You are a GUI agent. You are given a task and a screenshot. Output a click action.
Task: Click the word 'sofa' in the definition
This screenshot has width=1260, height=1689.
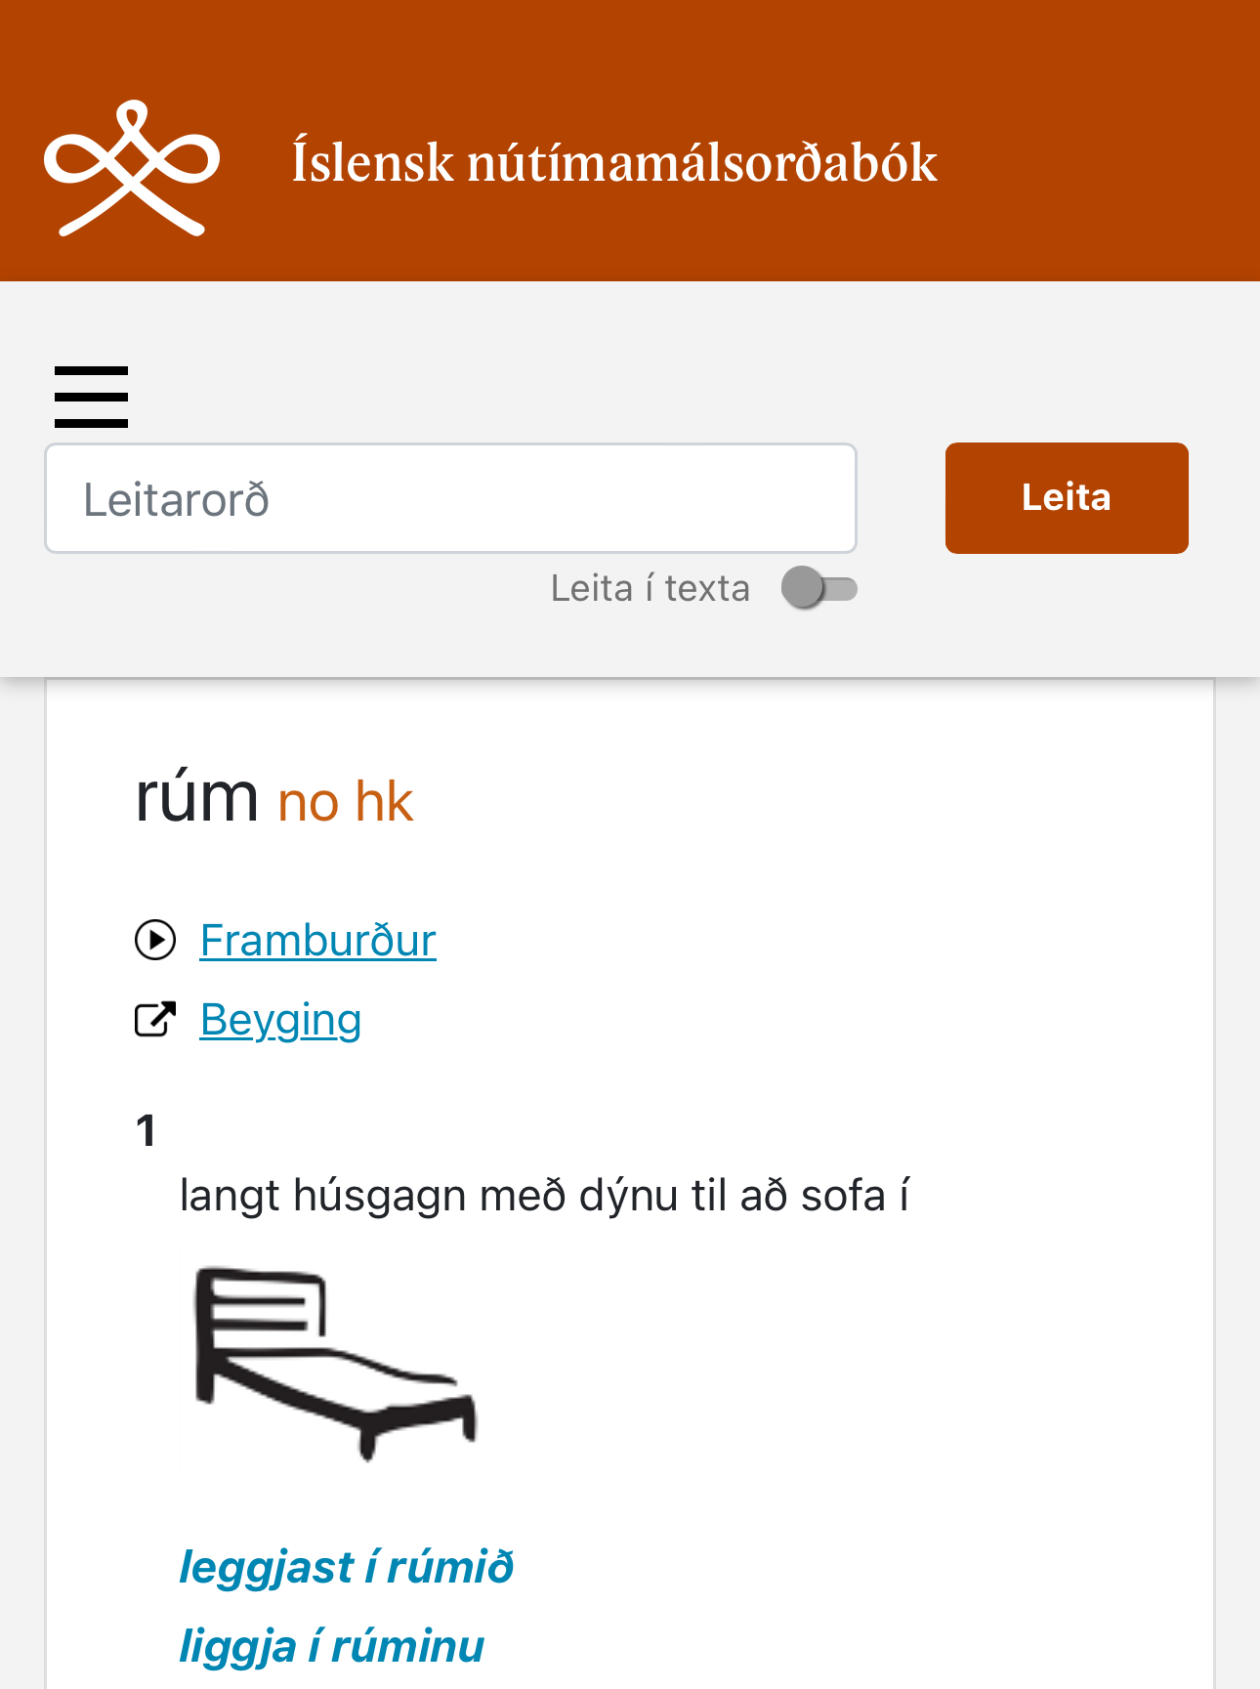tap(842, 1196)
